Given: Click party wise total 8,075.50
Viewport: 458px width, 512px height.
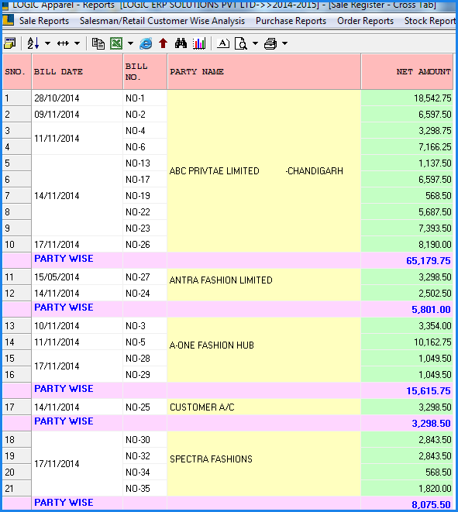Looking at the screenshot, I should [407, 504].
